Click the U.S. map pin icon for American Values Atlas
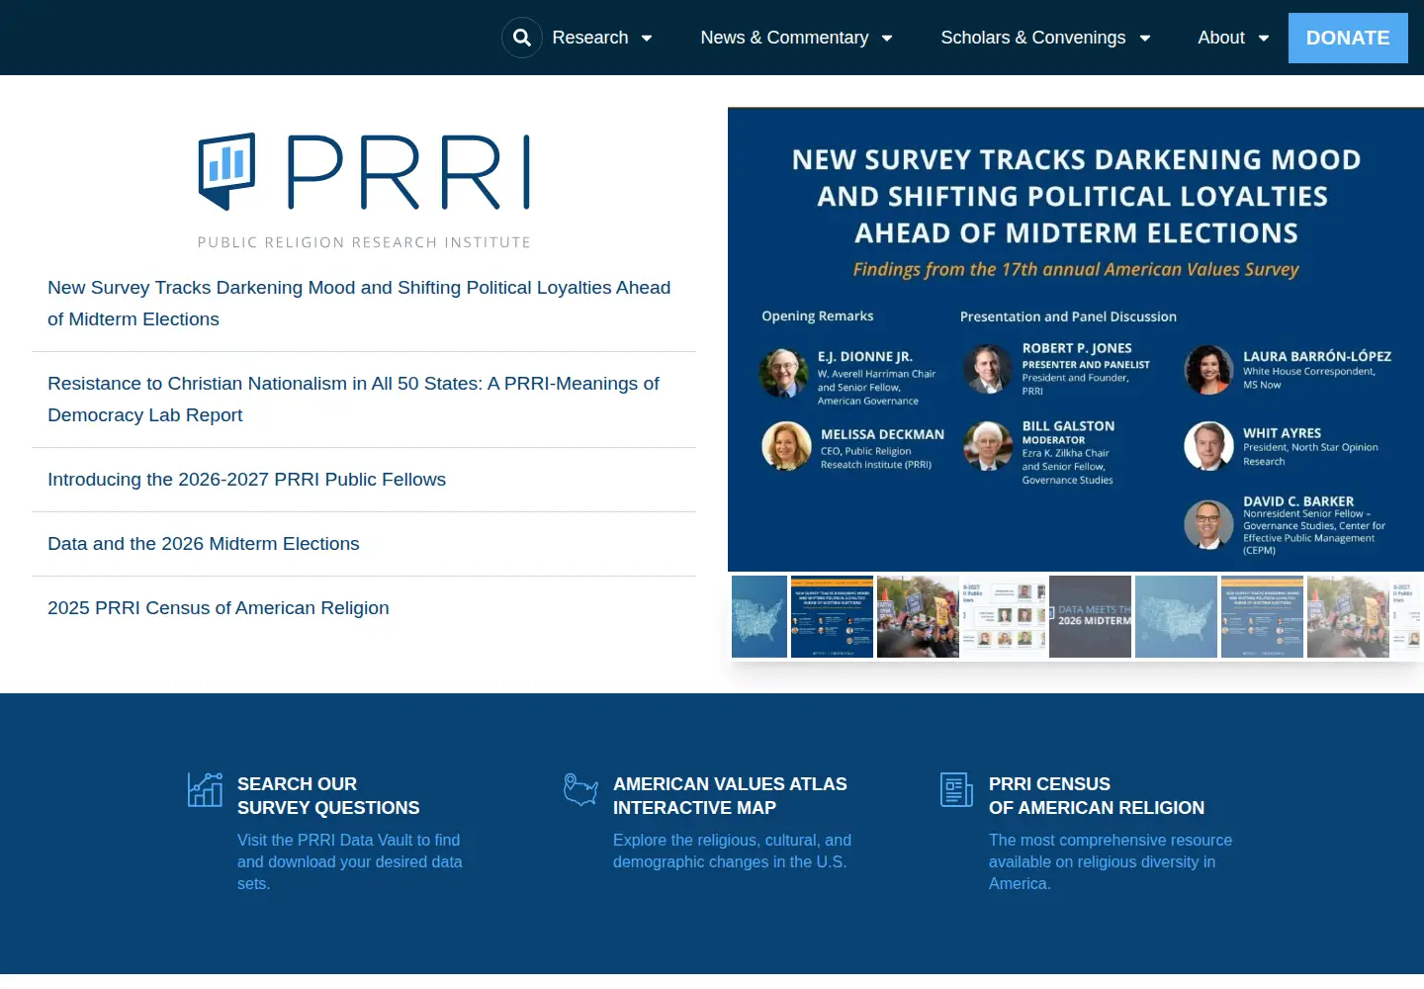This screenshot has width=1424, height=989. pos(580,789)
